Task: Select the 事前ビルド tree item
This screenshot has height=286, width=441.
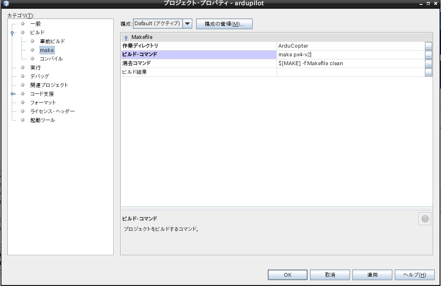Action: tap(52, 41)
